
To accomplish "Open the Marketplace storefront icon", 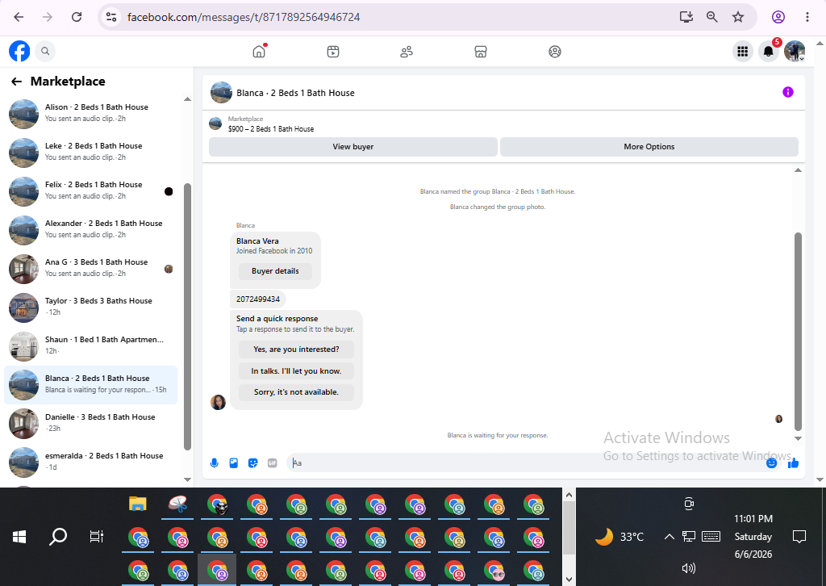I will click(x=481, y=51).
